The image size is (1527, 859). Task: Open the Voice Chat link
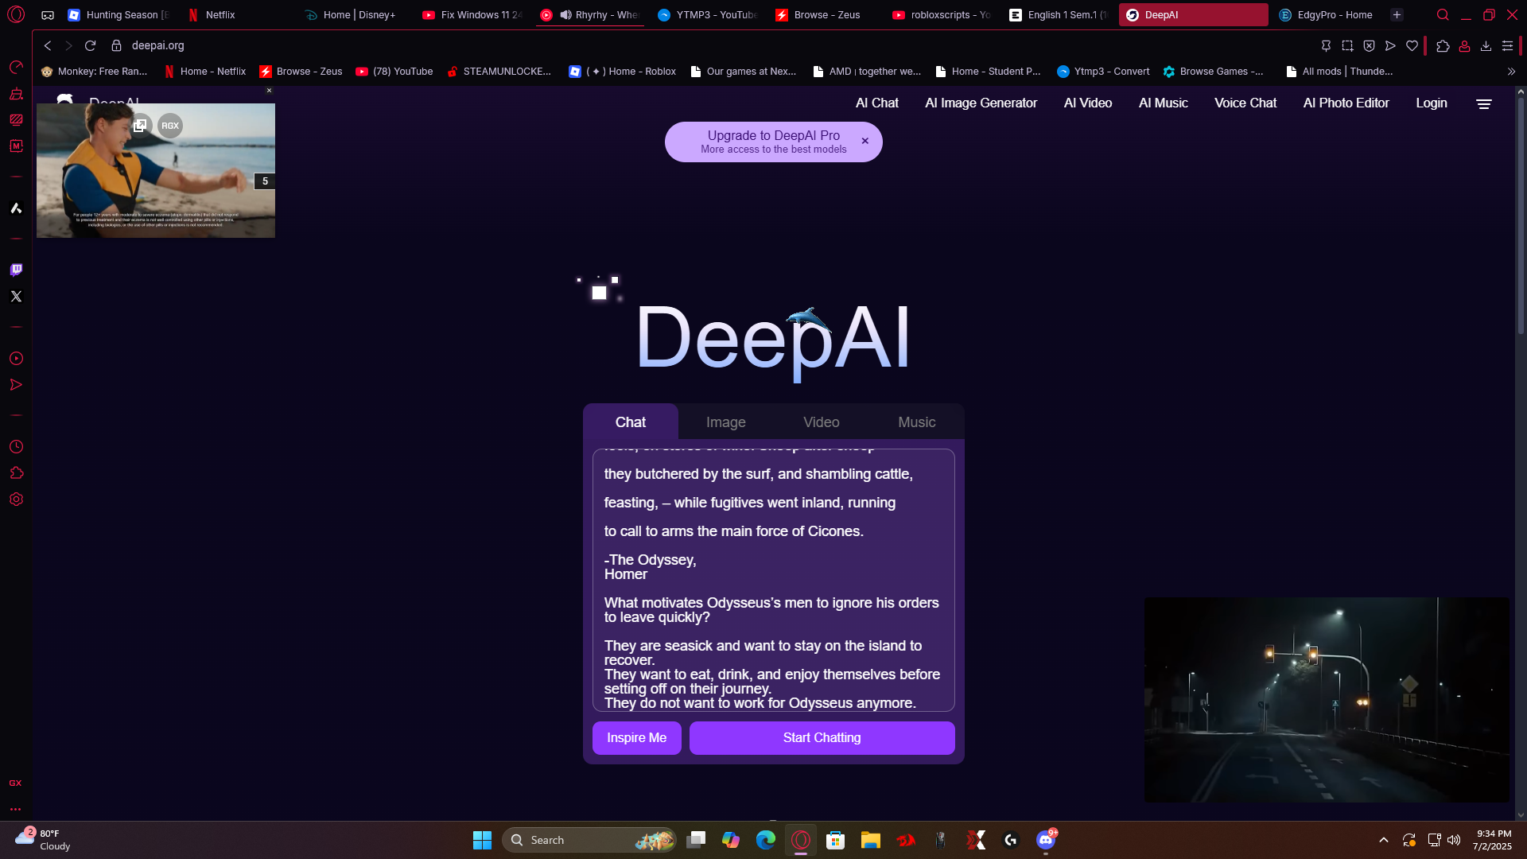tap(1245, 103)
